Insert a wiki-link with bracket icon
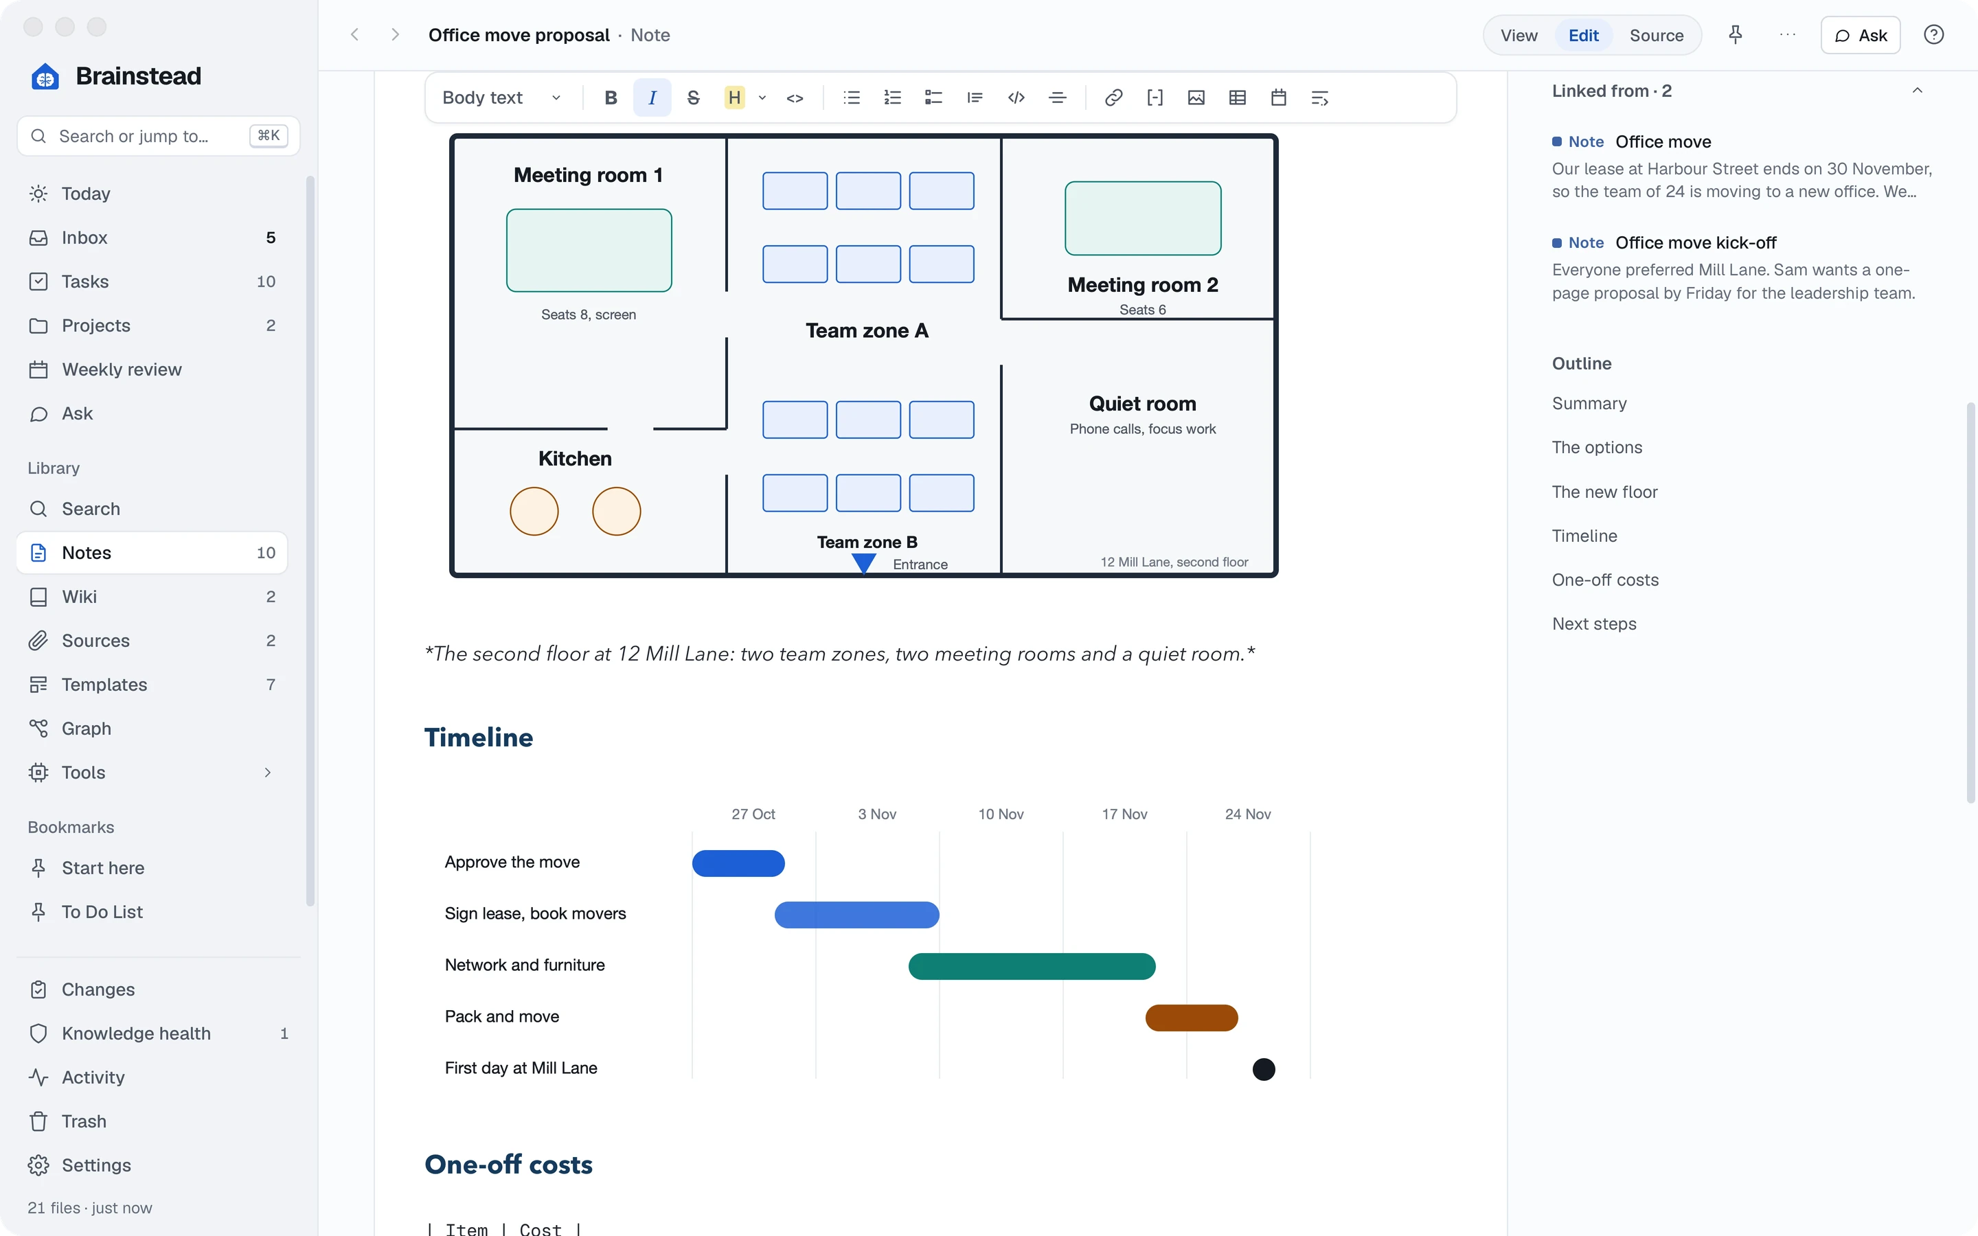The height and width of the screenshot is (1236, 1978). [x=1155, y=98]
